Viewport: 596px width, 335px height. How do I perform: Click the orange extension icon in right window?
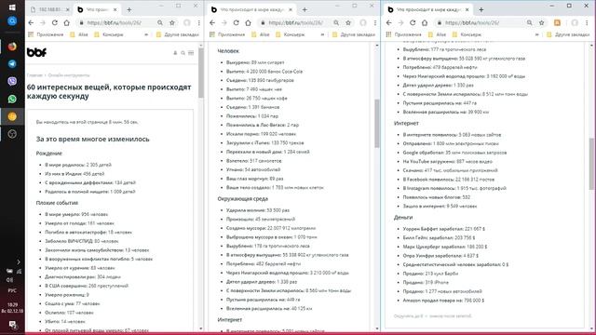[557, 22]
